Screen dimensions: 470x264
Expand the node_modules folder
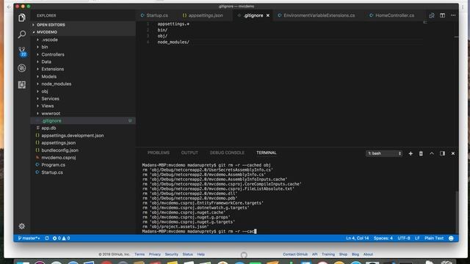coord(57,84)
